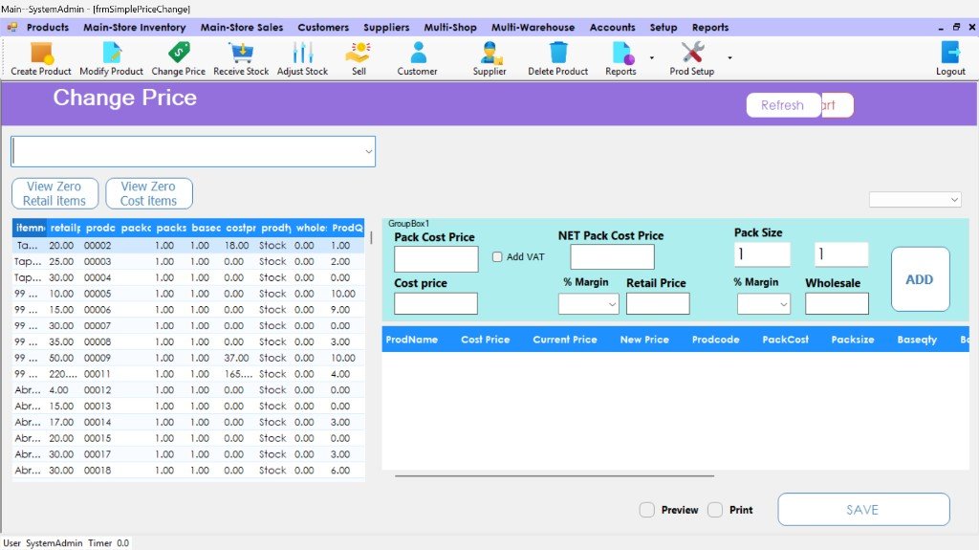Open the Reports toolbar icon
The width and height of the screenshot is (979, 550).
(x=620, y=58)
